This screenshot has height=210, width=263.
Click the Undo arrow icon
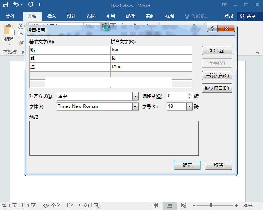(16, 4)
